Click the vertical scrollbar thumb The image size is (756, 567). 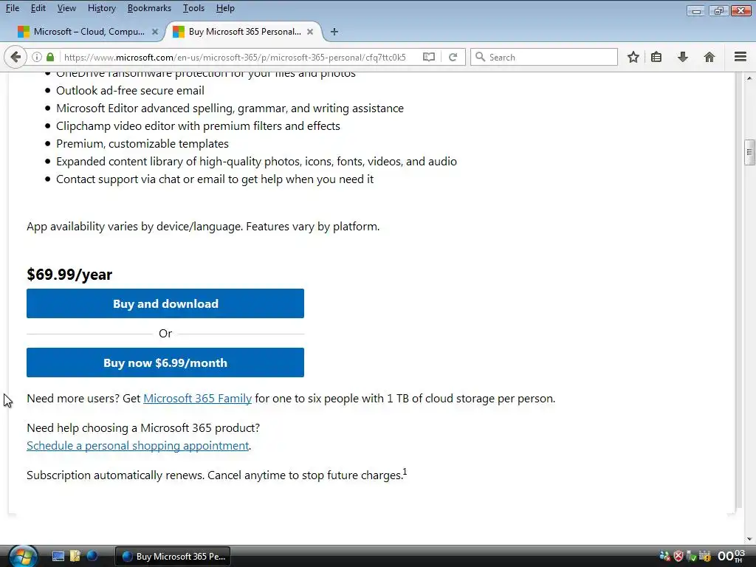(x=749, y=152)
